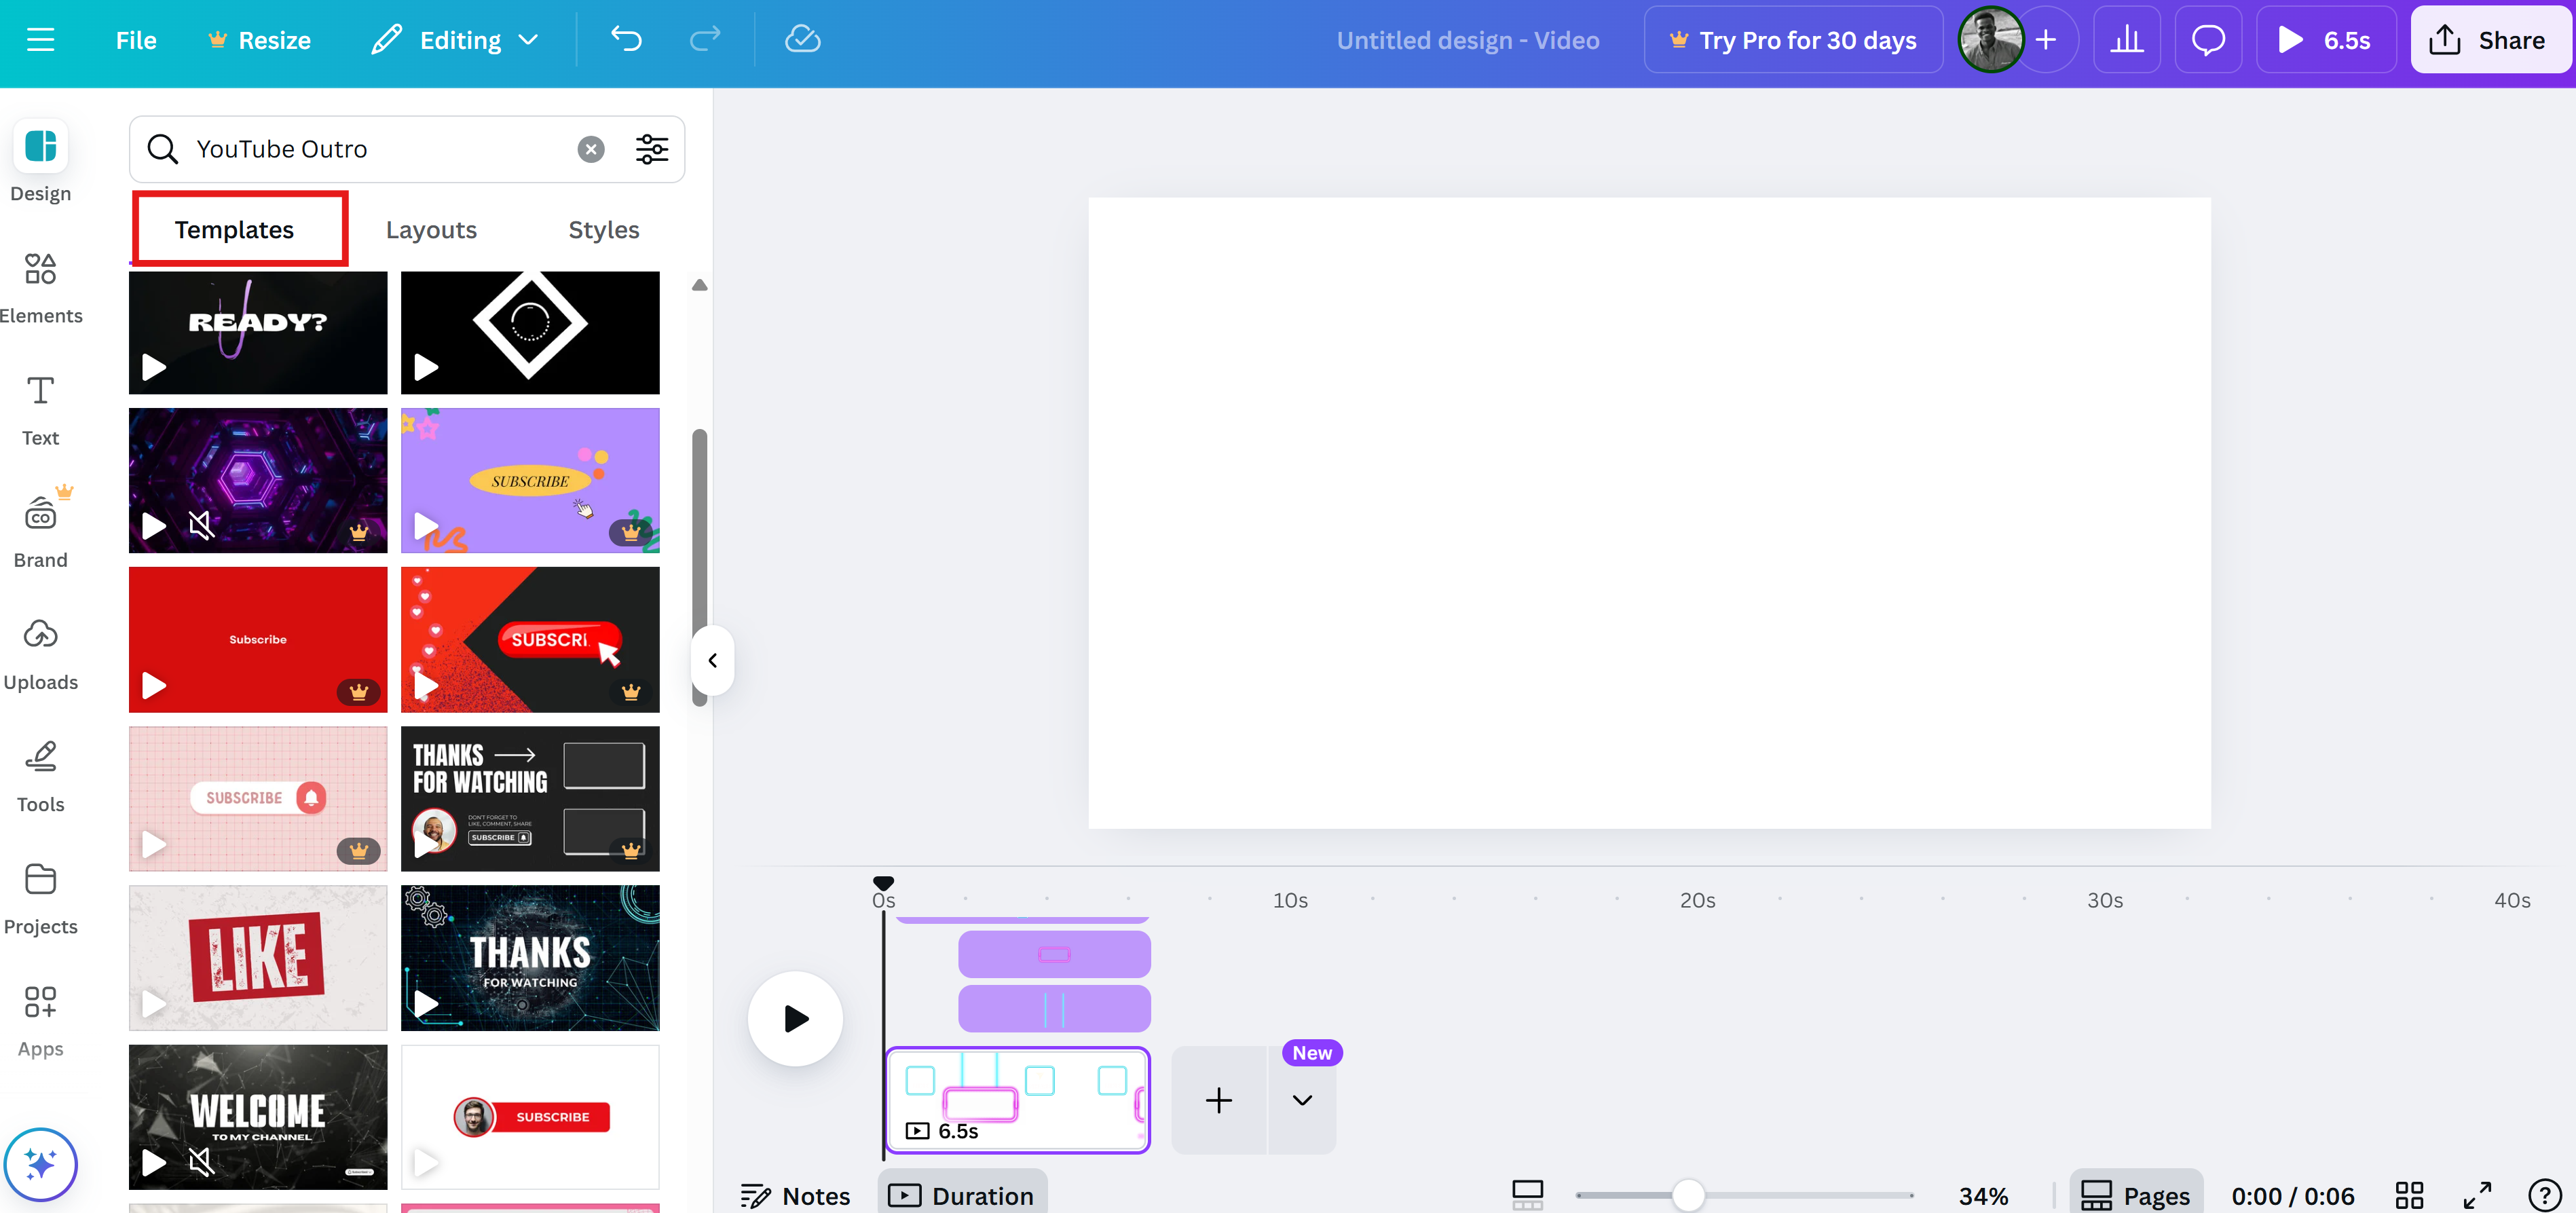Click Try Pro for 30 days
Screen dimensions: 2576x1213
coord(1793,39)
